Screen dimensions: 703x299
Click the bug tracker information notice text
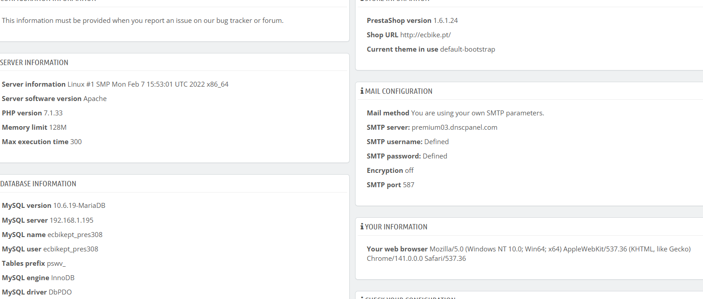point(143,20)
